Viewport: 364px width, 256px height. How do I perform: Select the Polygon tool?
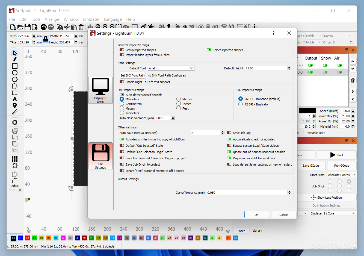click(14, 79)
